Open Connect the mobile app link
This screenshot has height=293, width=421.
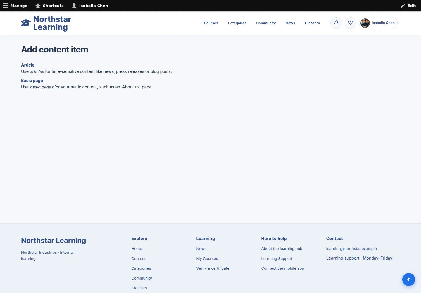click(283, 268)
